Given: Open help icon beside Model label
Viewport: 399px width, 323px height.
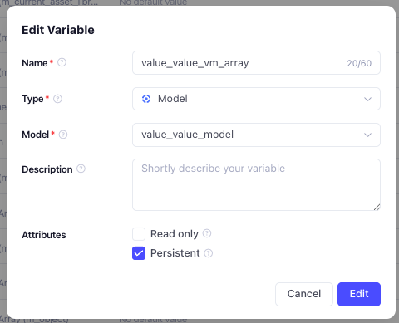Looking at the screenshot, I should [x=63, y=135].
